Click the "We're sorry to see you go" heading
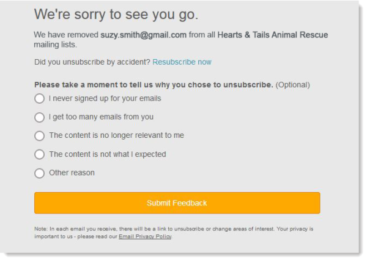The height and width of the screenshot is (261, 367). coord(116,15)
